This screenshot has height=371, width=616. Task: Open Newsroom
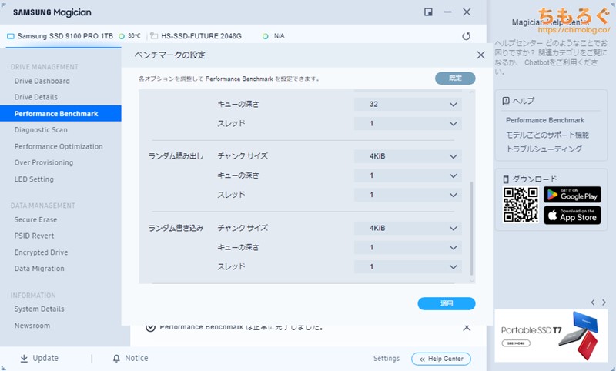[x=32, y=326]
